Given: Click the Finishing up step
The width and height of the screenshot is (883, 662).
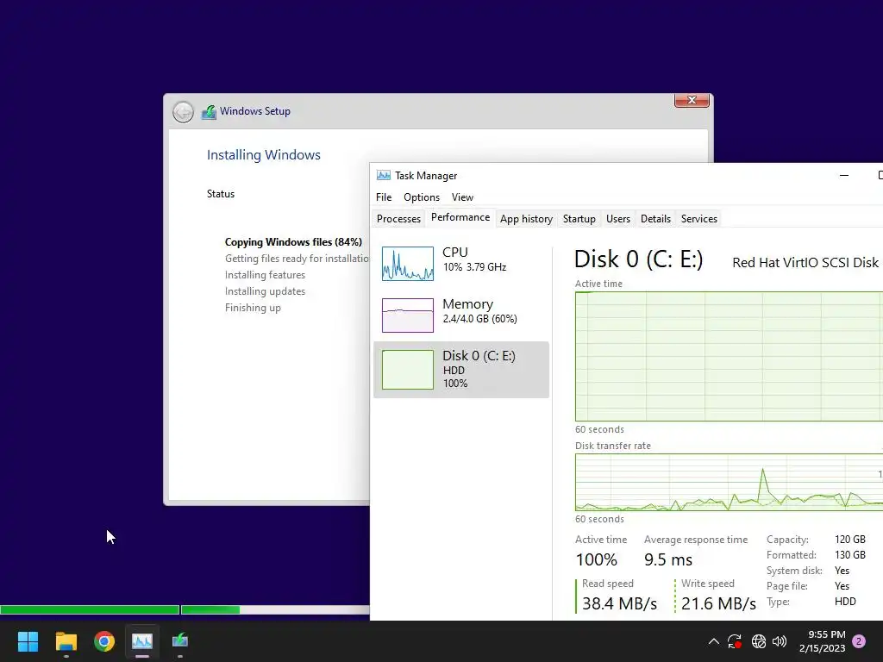Looking at the screenshot, I should click(253, 308).
